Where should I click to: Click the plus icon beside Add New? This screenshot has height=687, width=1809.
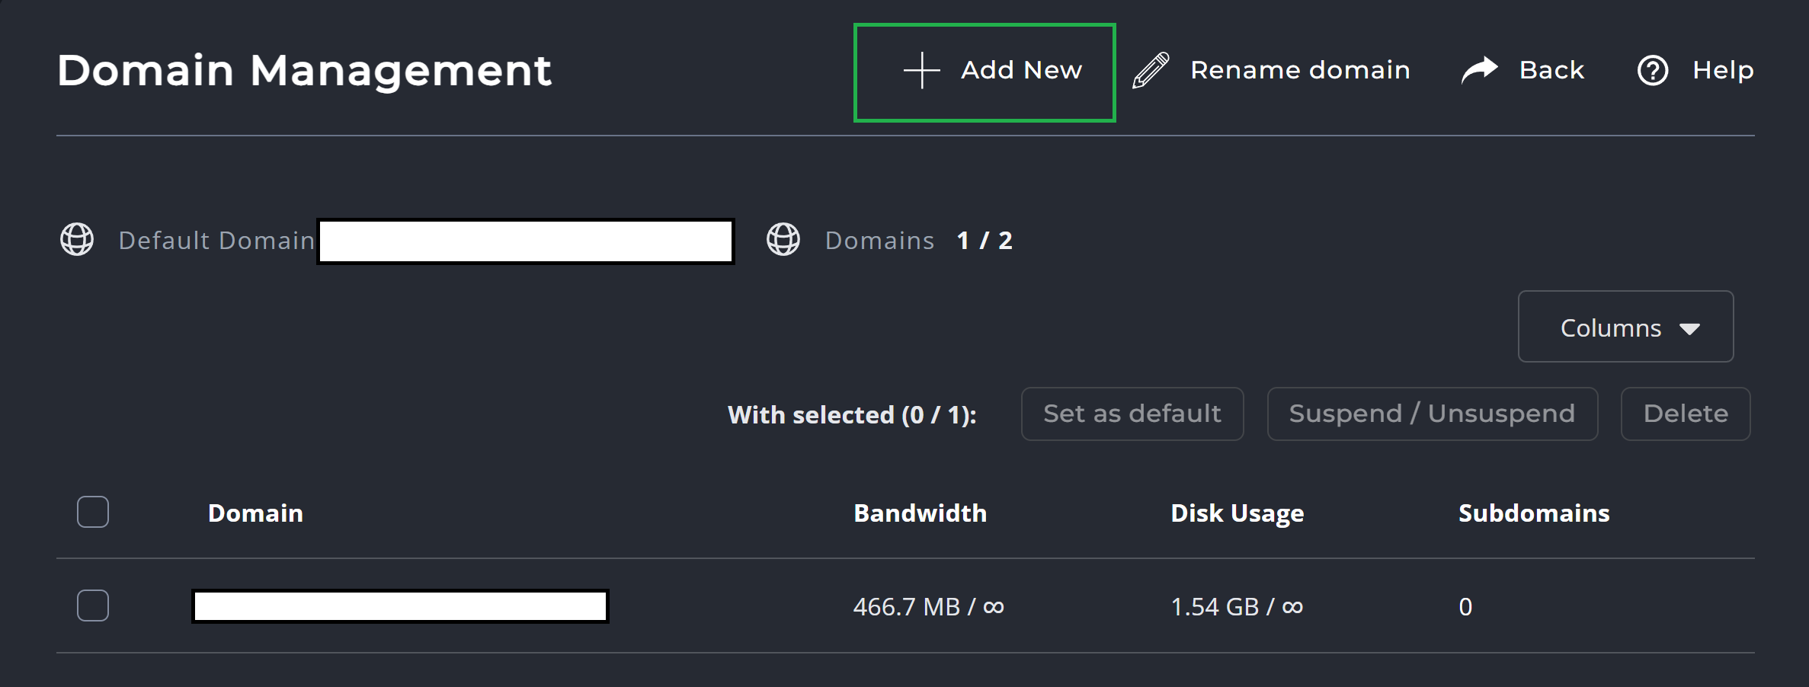921,71
